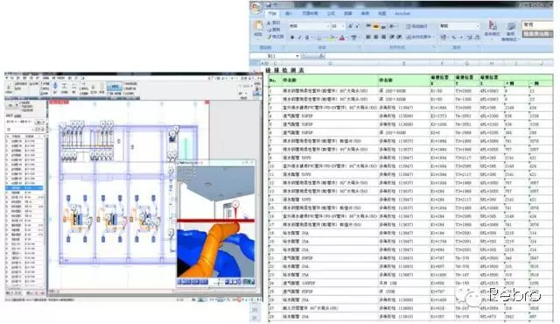Click the Increase Indent icon in Excel
This screenshot has height=324, width=560.
(399, 37)
